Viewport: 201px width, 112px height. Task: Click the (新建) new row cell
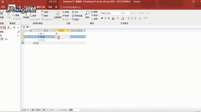click(32, 43)
